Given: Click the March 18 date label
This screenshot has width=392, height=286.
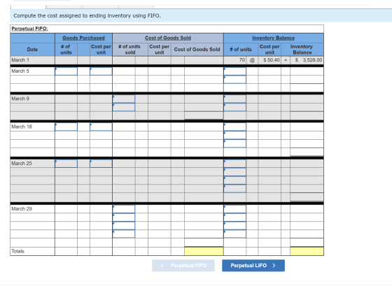Looking at the screenshot, I should coord(22,127).
